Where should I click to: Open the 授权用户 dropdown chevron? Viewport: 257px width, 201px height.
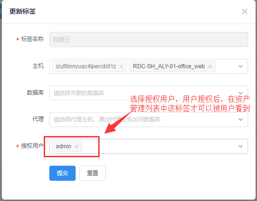[x=241, y=146]
